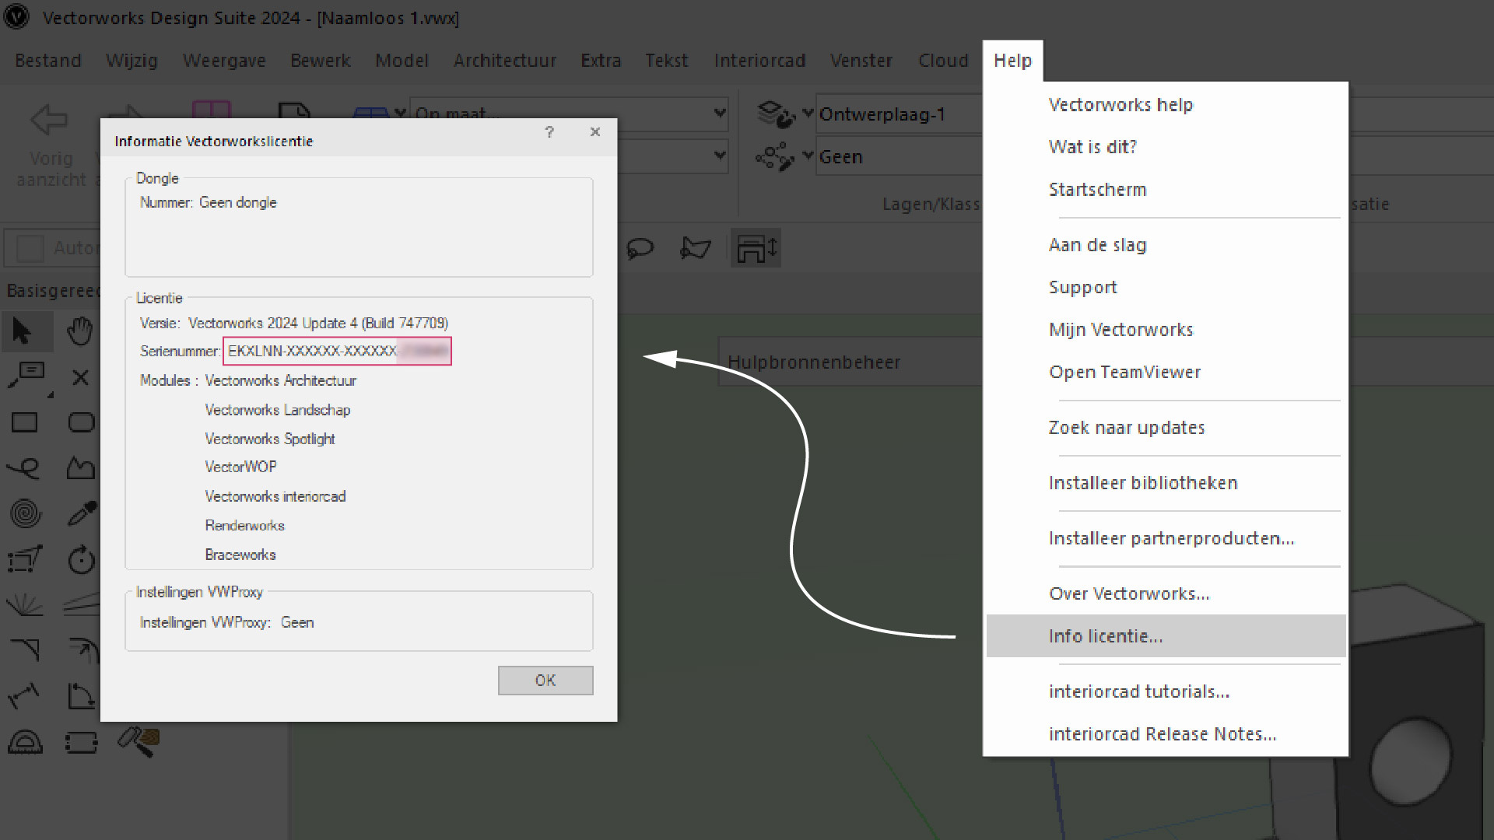Open the Architectuur menu
This screenshot has height=840, width=1494.
[x=505, y=61]
